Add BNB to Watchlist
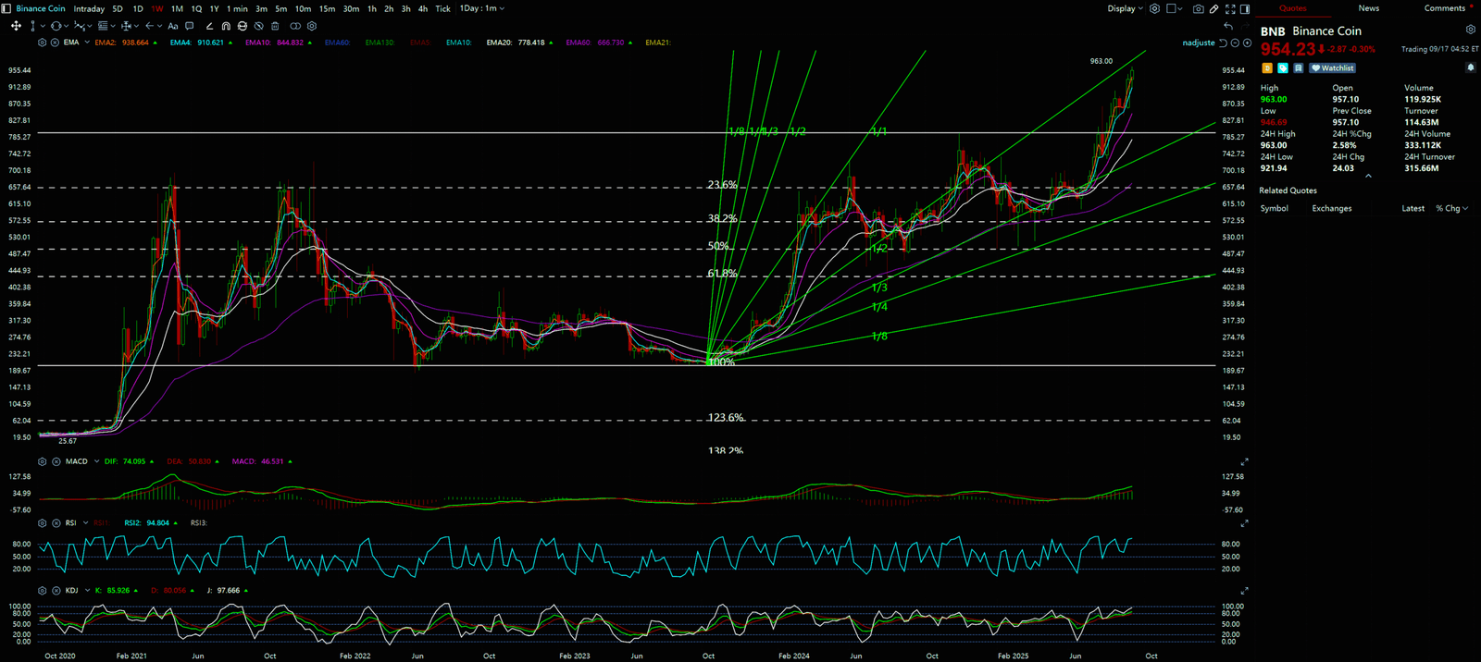Viewport: 1481px width, 662px height. click(1333, 68)
